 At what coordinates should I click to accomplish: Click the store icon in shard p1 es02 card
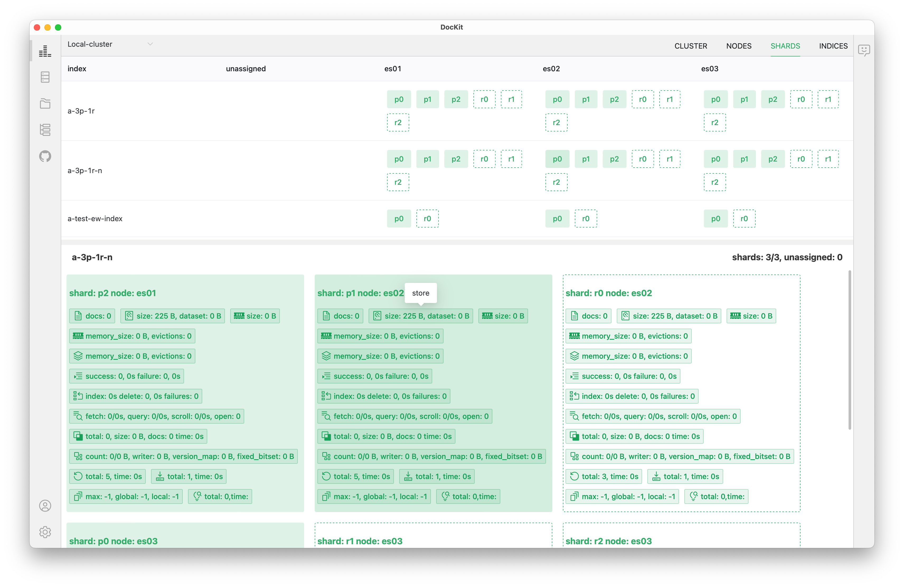point(377,316)
